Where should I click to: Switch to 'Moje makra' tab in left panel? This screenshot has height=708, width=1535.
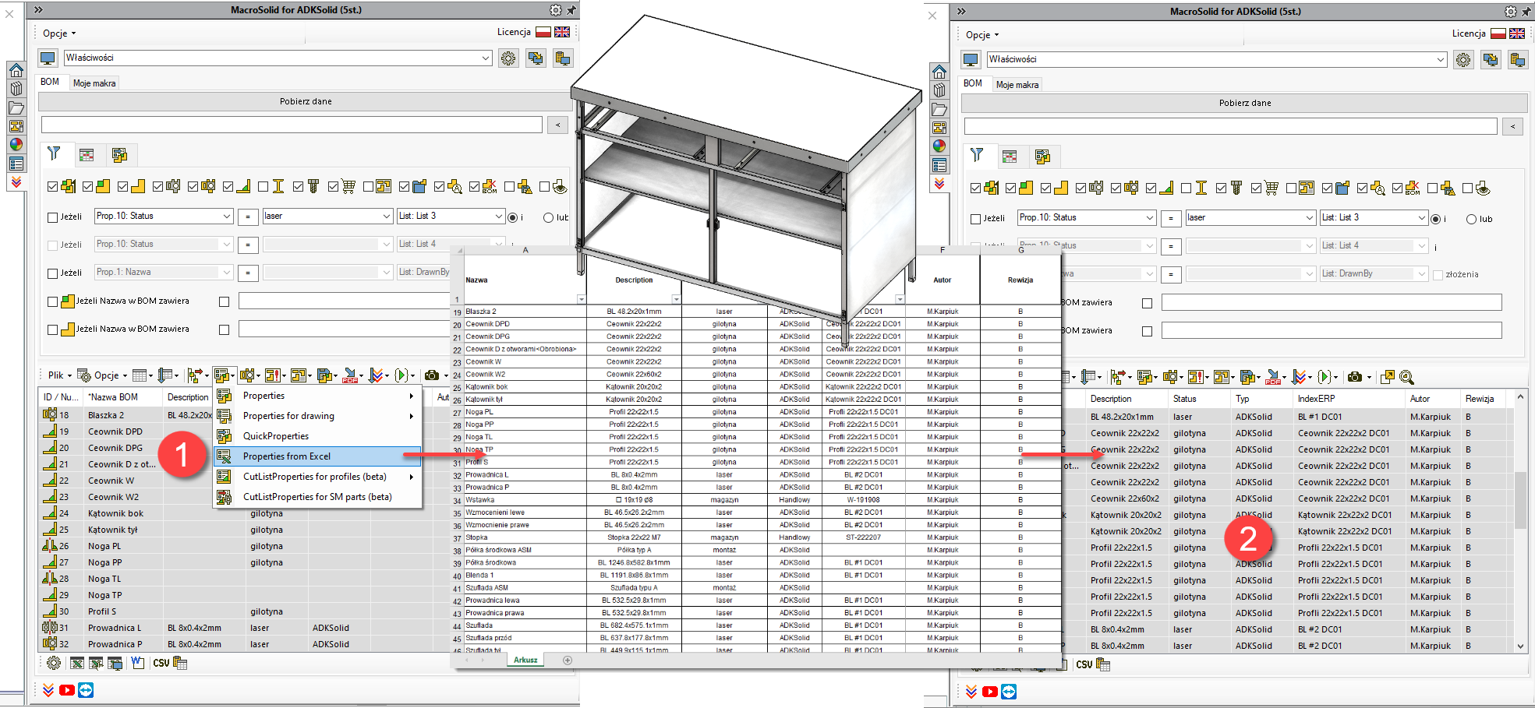[94, 83]
